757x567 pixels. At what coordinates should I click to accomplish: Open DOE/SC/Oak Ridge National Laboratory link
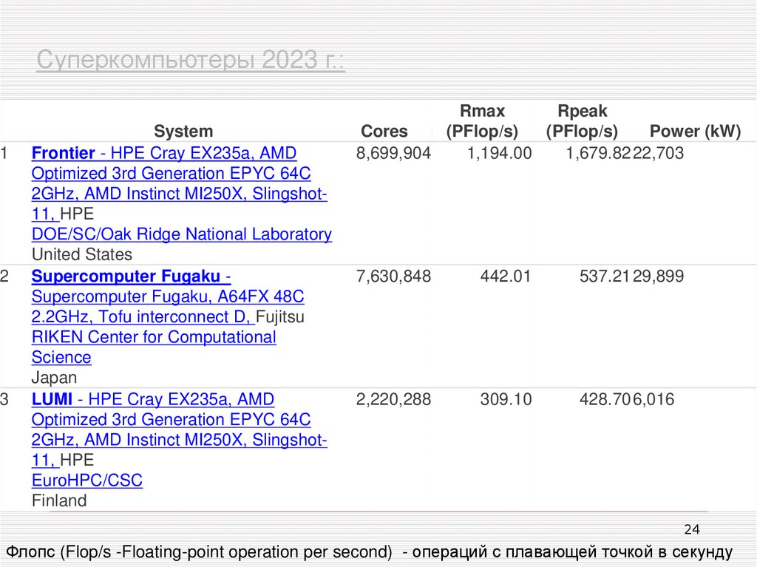[182, 234]
